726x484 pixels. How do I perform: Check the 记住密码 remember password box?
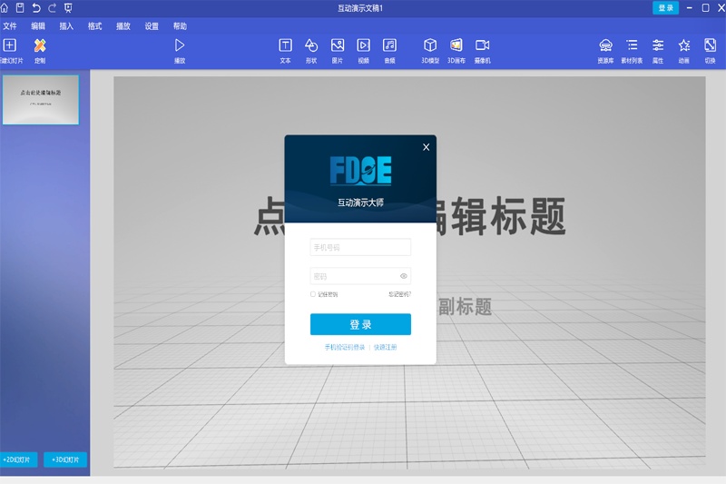pos(313,294)
